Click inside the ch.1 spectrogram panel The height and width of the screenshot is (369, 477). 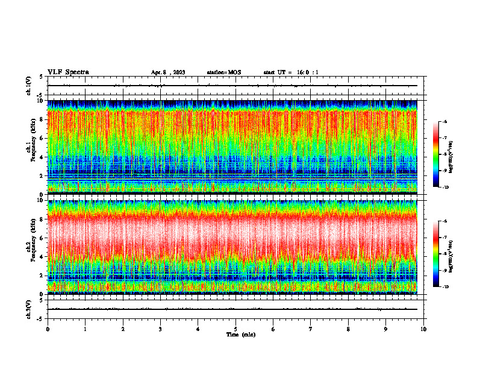(232, 147)
